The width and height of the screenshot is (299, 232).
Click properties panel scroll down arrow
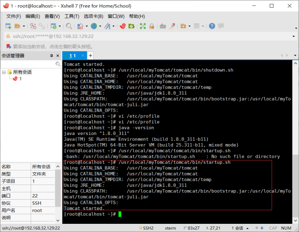pos(58,220)
